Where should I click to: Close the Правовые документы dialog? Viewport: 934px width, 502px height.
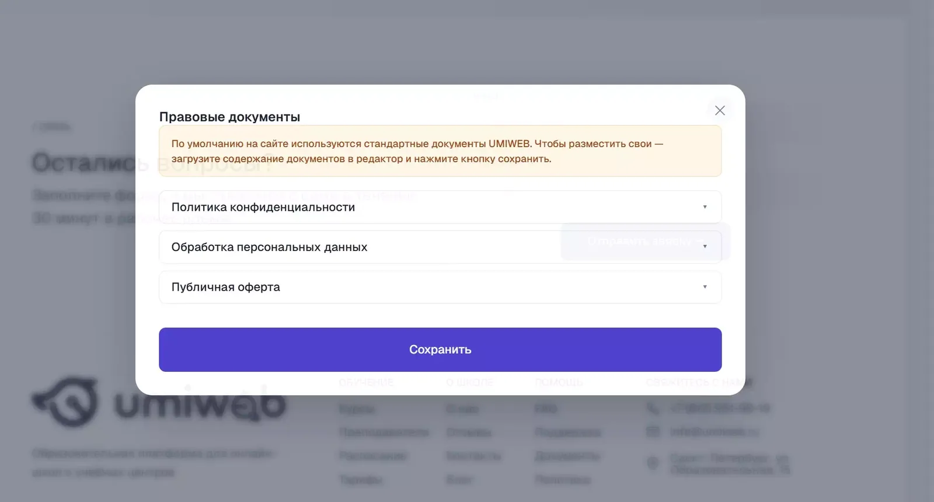(720, 110)
